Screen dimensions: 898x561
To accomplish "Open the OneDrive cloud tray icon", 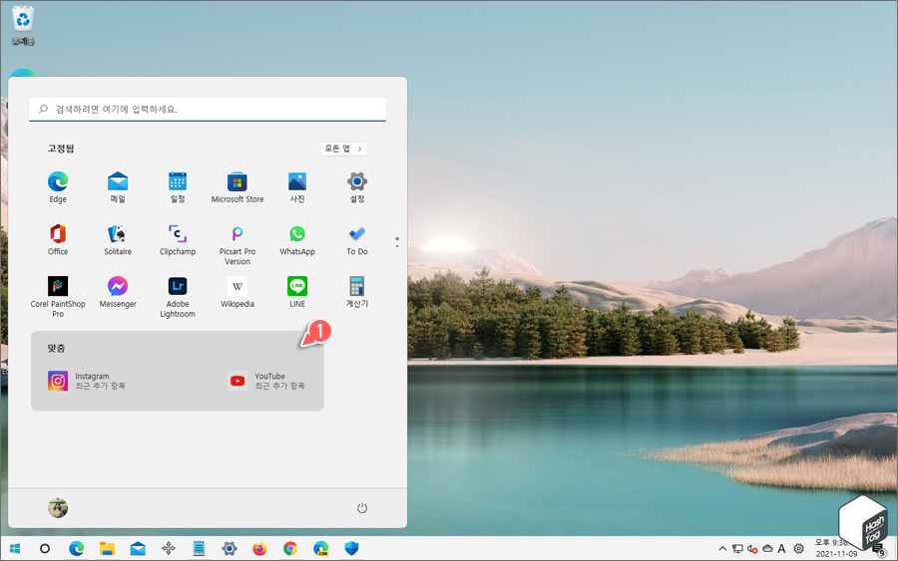I will pyautogui.click(x=767, y=549).
